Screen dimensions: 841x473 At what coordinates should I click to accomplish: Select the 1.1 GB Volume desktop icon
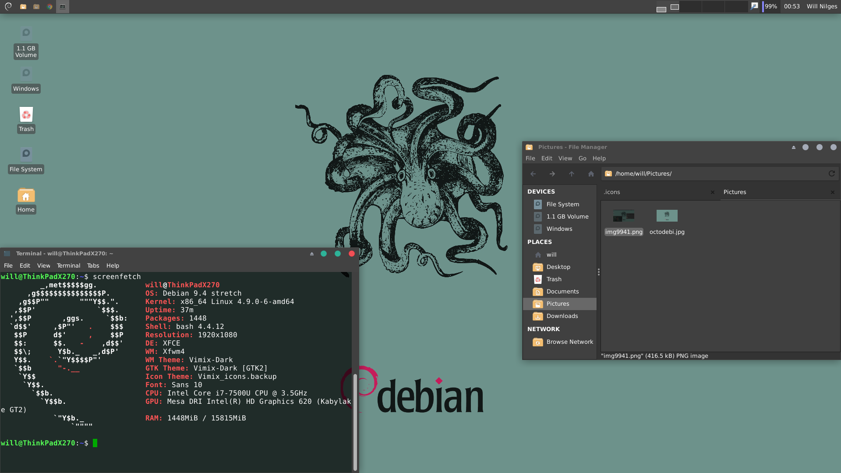click(x=26, y=43)
